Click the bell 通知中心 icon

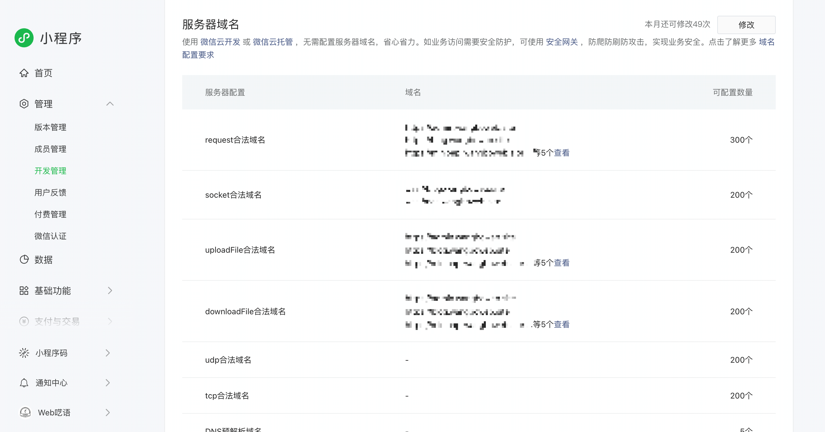pos(24,383)
